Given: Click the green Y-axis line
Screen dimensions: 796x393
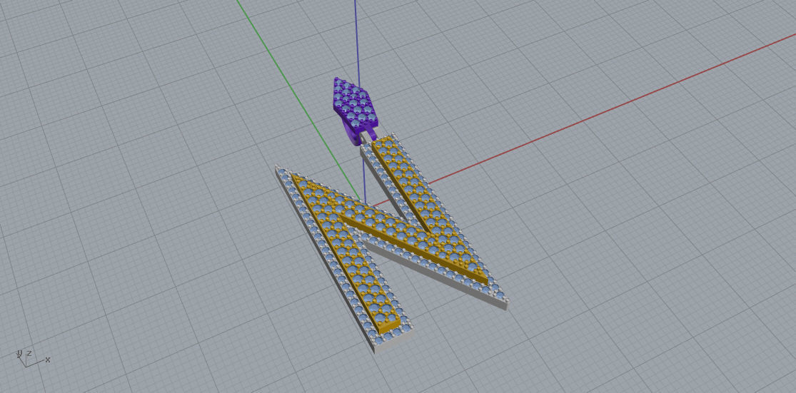Looking at the screenshot, I should (x=298, y=101).
